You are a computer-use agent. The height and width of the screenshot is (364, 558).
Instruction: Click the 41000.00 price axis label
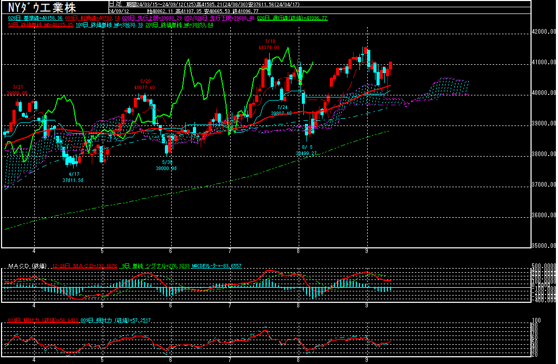pos(544,62)
